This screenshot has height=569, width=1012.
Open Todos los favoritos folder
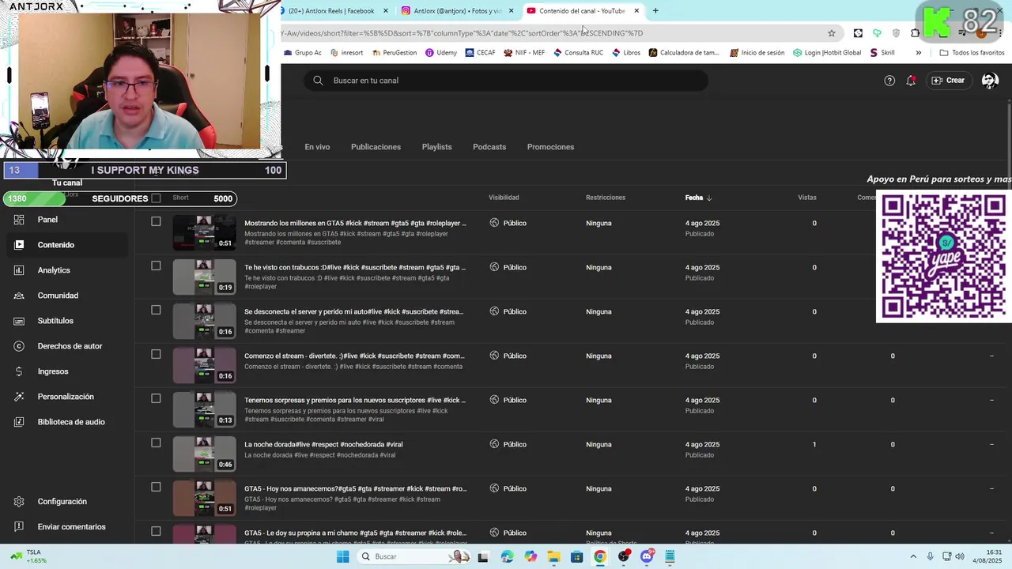pos(972,53)
